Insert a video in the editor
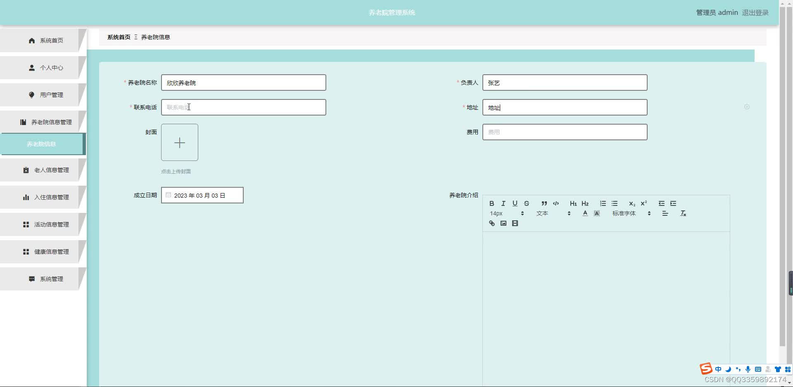This screenshot has height=387, width=793. (515, 223)
